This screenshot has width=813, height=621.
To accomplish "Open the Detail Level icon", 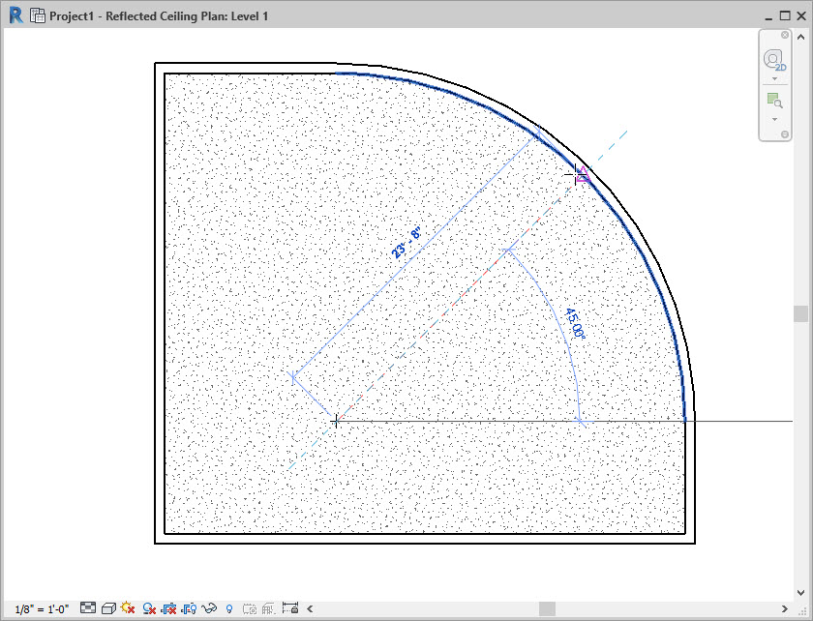I will tap(88, 608).
